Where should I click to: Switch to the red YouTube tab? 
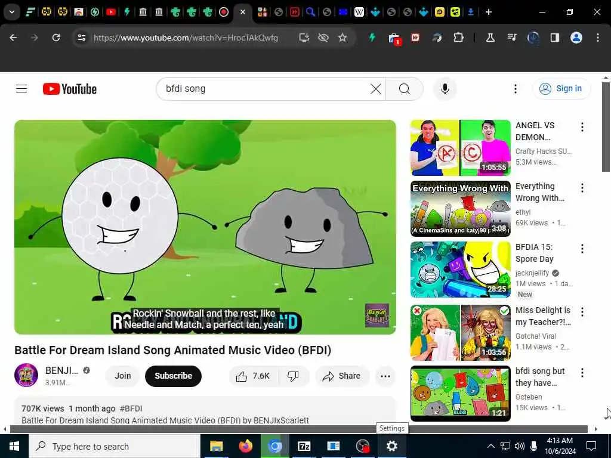[110, 12]
